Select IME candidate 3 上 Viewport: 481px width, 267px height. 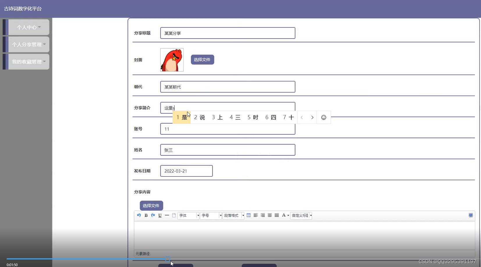click(x=217, y=117)
